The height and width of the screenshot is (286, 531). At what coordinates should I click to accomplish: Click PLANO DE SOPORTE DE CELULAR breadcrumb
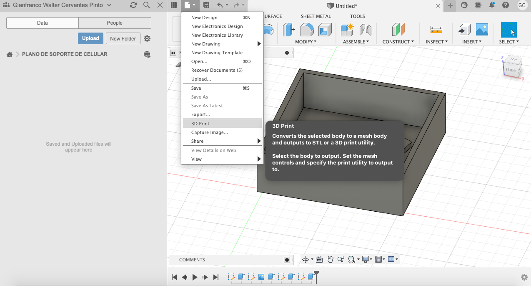(65, 54)
